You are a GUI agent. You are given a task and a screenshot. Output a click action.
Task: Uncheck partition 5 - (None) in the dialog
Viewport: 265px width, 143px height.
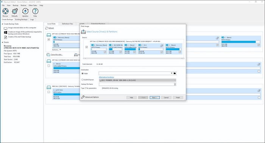(180, 52)
